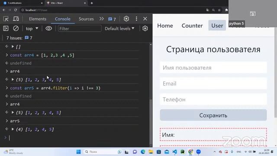This screenshot has height=156, width=277.
Task: Click the translate page icon in address bar
Action: tap(208, 10)
